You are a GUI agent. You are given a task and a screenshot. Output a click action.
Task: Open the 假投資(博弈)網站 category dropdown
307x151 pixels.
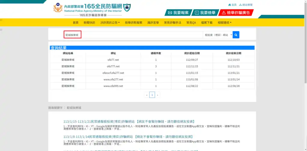[x=218, y=35]
